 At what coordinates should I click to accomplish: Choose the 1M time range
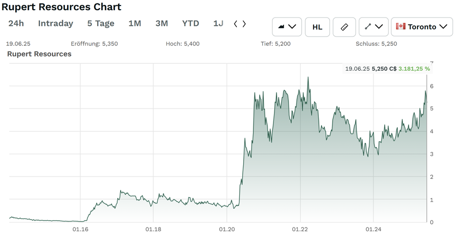coord(135,23)
